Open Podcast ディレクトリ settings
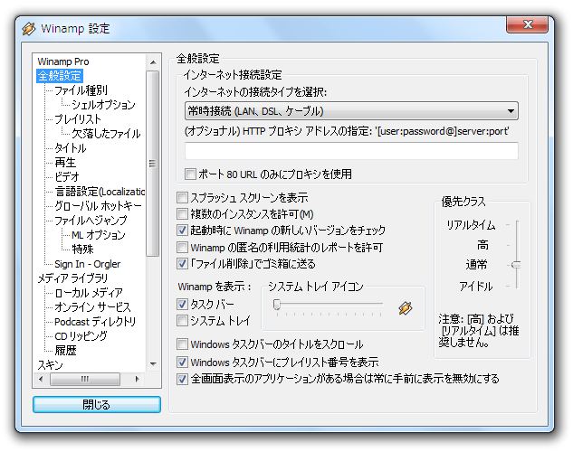 95,322
